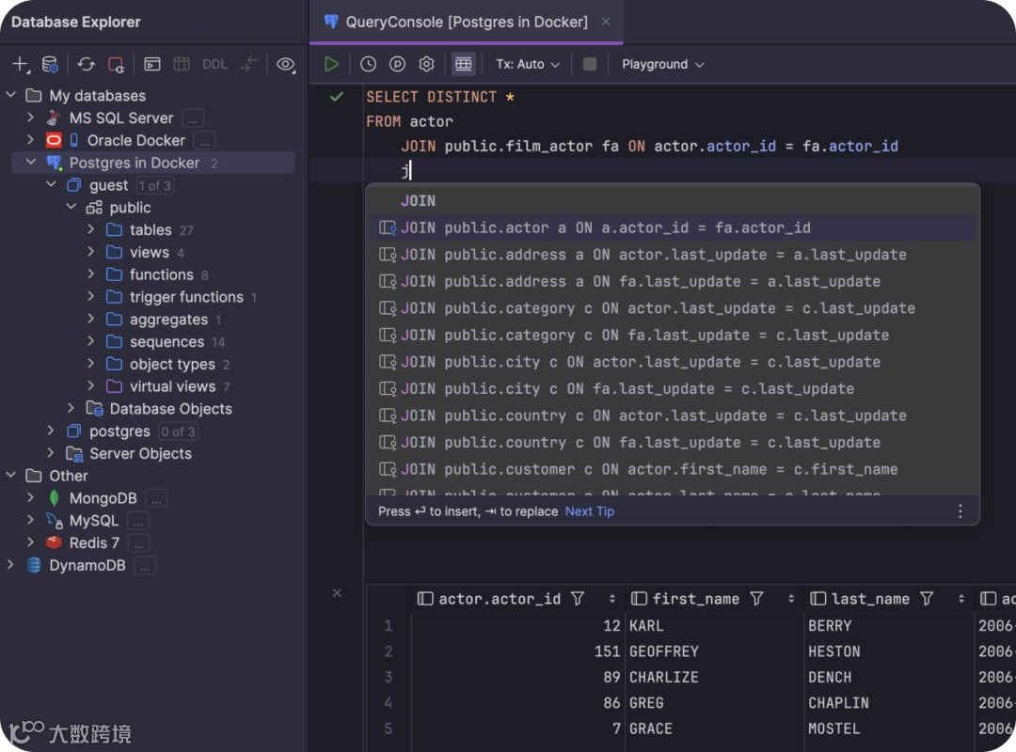The width and height of the screenshot is (1016, 752).
Task: Click the Stop (square) icon in query toolbar
Action: click(x=590, y=64)
